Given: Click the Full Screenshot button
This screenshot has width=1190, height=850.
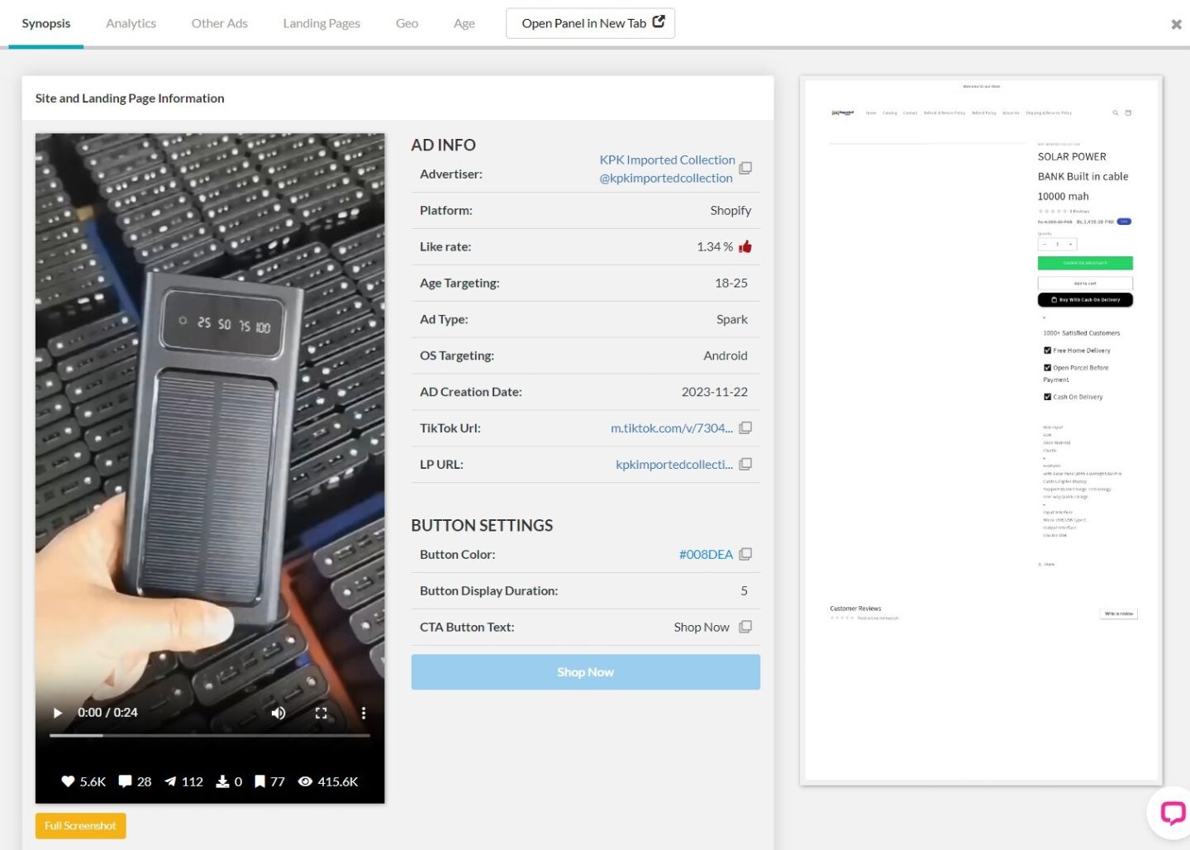Looking at the screenshot, I should [x=80, y=826].
